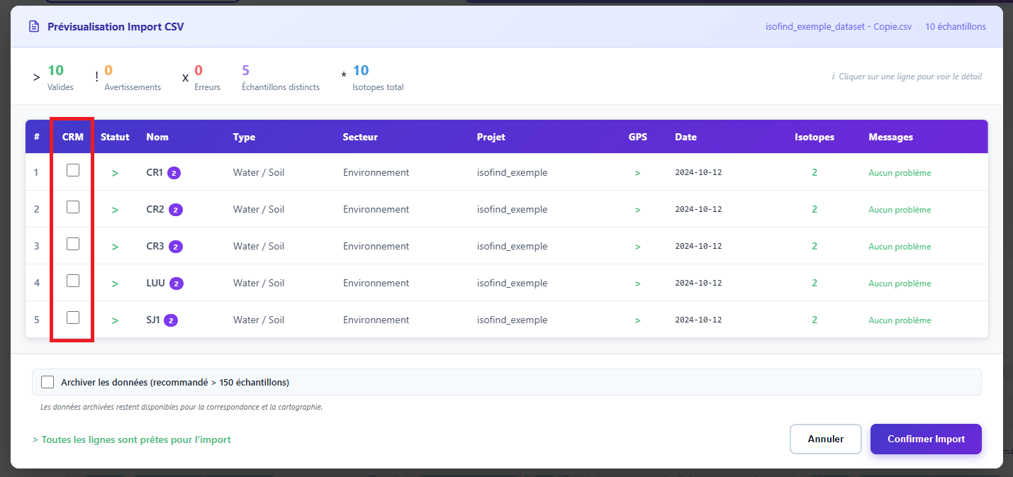
Task: Expand status details for row CR3
Action: (115, 246)
